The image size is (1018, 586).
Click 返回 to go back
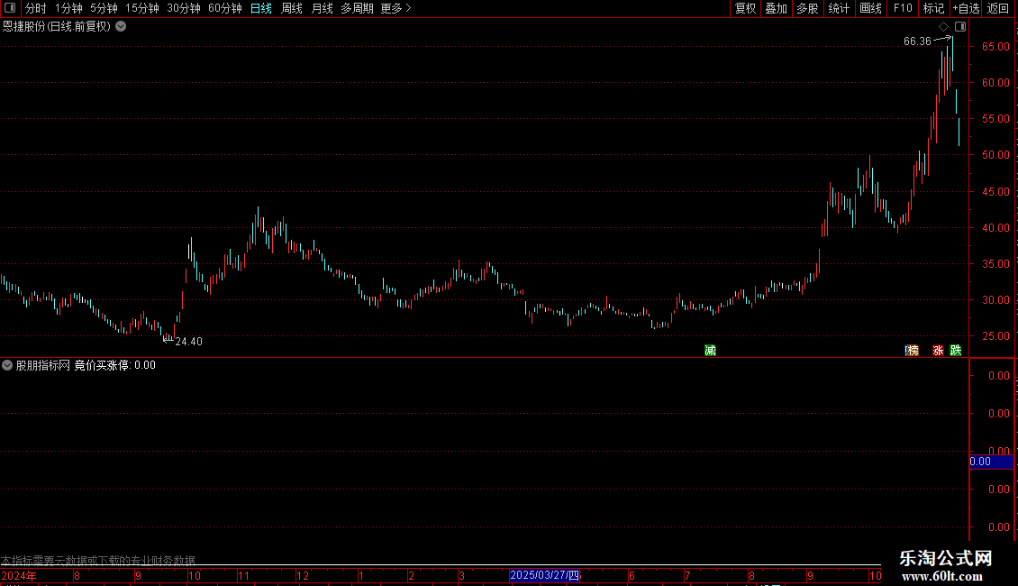tap(998, 8)
